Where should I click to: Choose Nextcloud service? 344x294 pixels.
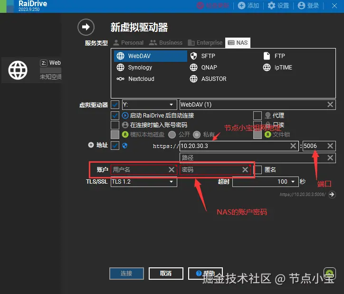(x=135, y=79)
